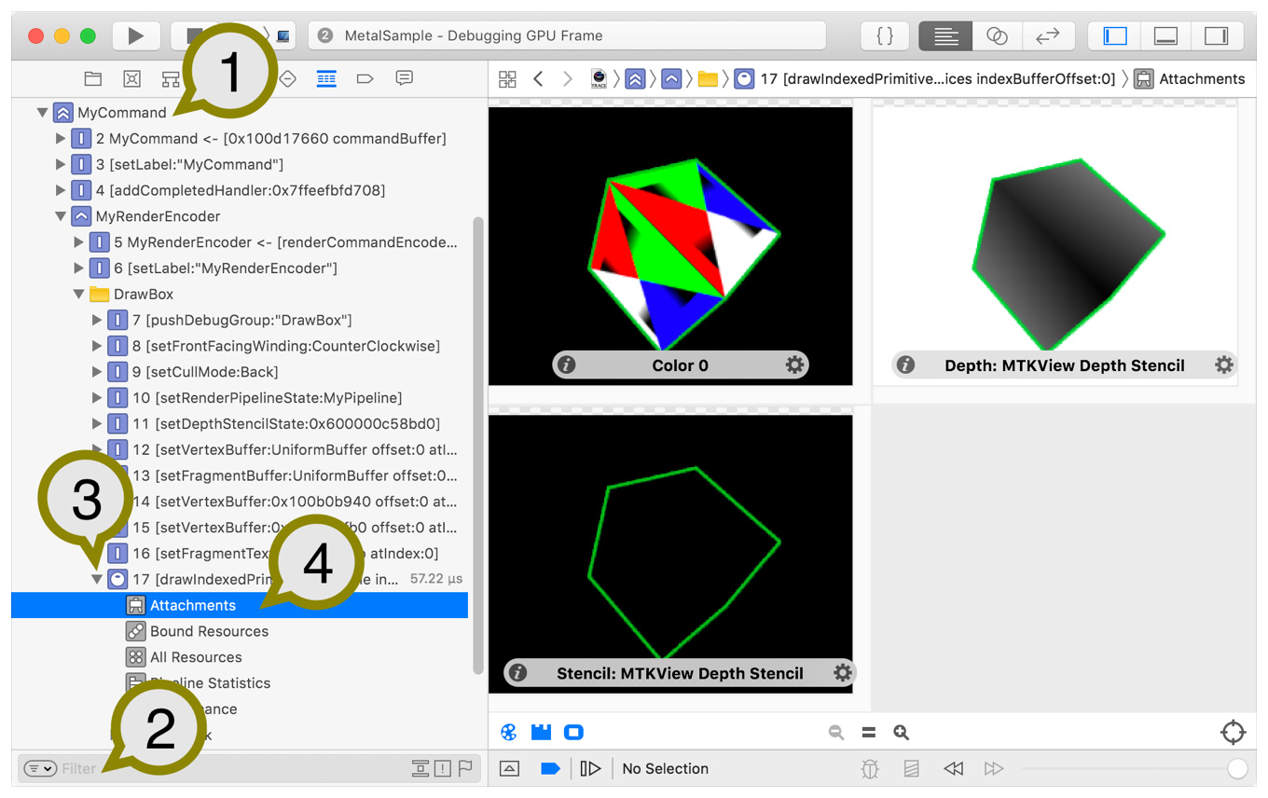
Task: Expand the 10 setRenderPipelineState row
Action: 97,398
